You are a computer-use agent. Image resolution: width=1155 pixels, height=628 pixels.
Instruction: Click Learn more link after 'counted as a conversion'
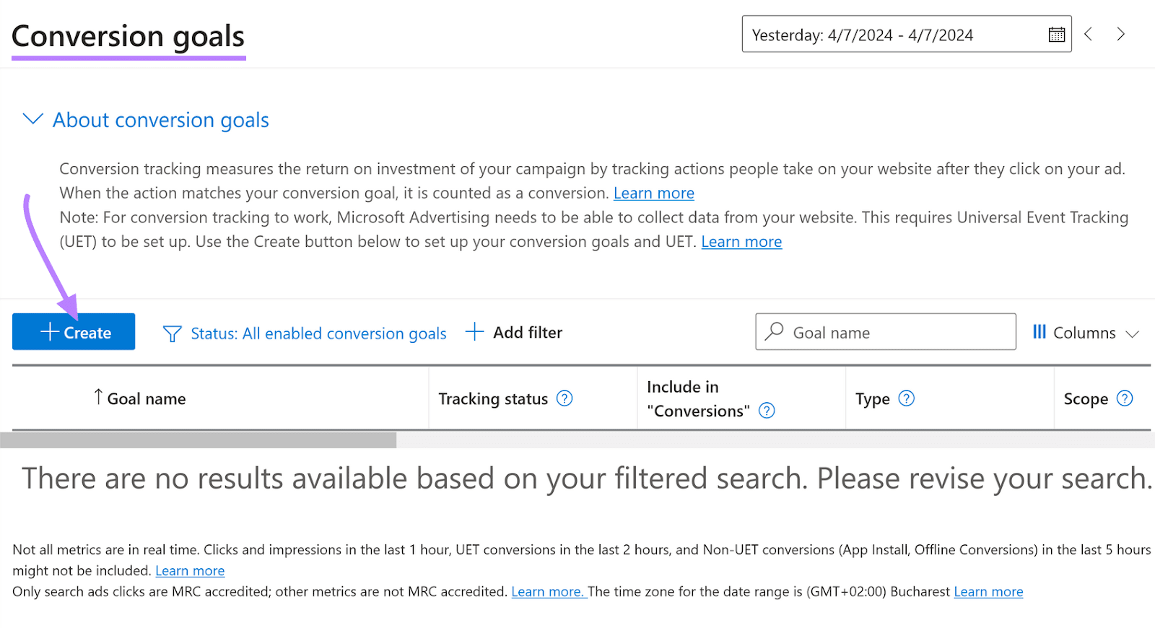[x=653, y=193]
